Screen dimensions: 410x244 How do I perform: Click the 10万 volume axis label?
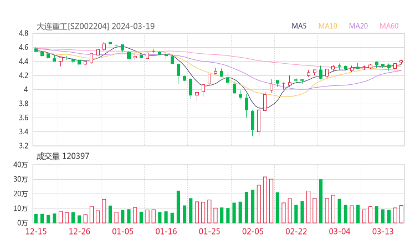[20, 209]
